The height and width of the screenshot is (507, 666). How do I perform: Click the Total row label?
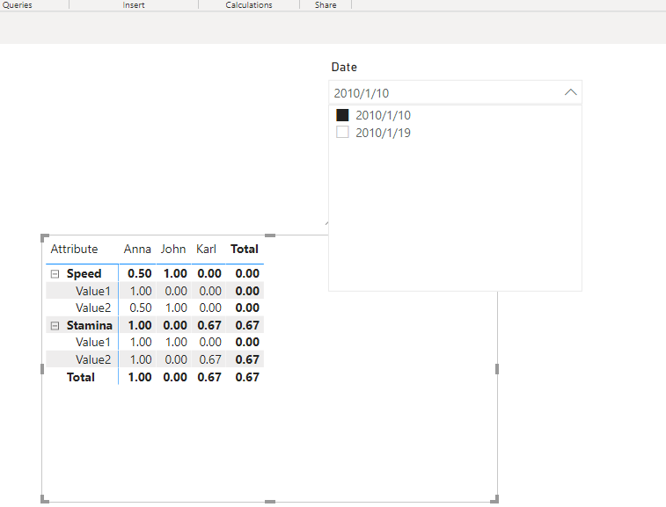coord(81,377)
